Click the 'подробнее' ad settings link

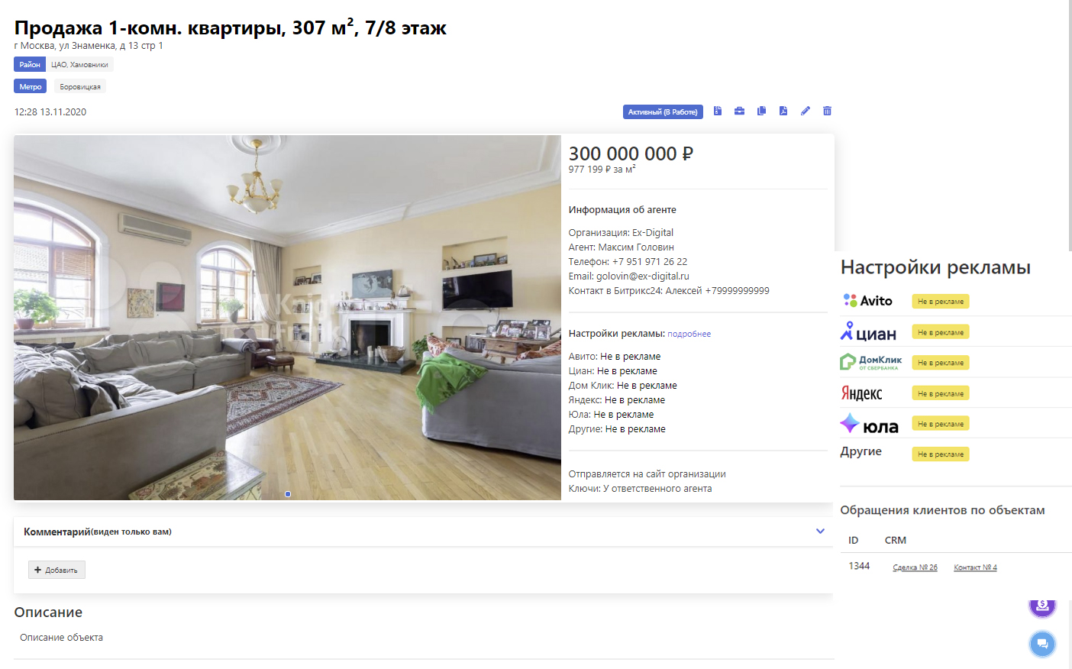pos(689,334)
